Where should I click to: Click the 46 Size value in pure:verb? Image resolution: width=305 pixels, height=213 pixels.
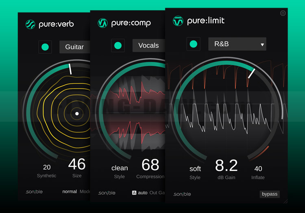pyautogui.click(x=77, y=164)
